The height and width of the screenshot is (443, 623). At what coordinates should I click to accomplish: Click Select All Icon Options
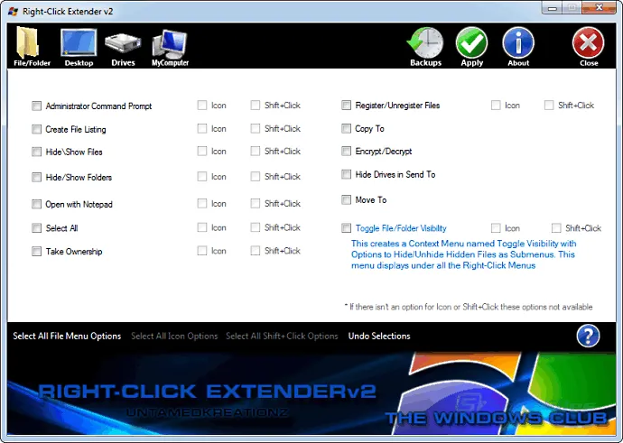(x=174, y=337)
